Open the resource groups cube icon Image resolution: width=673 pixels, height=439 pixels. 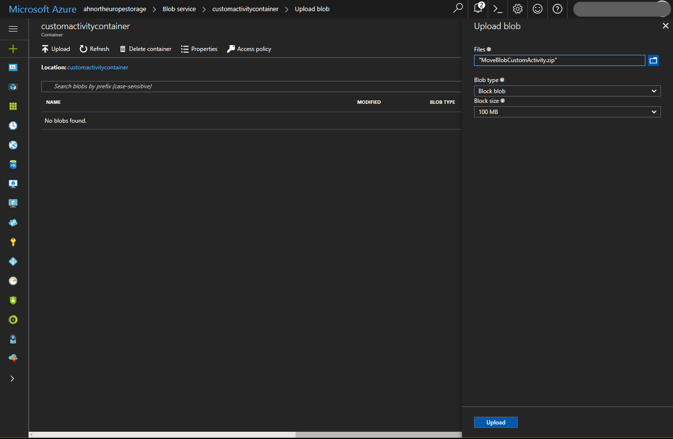click(13, 87)
